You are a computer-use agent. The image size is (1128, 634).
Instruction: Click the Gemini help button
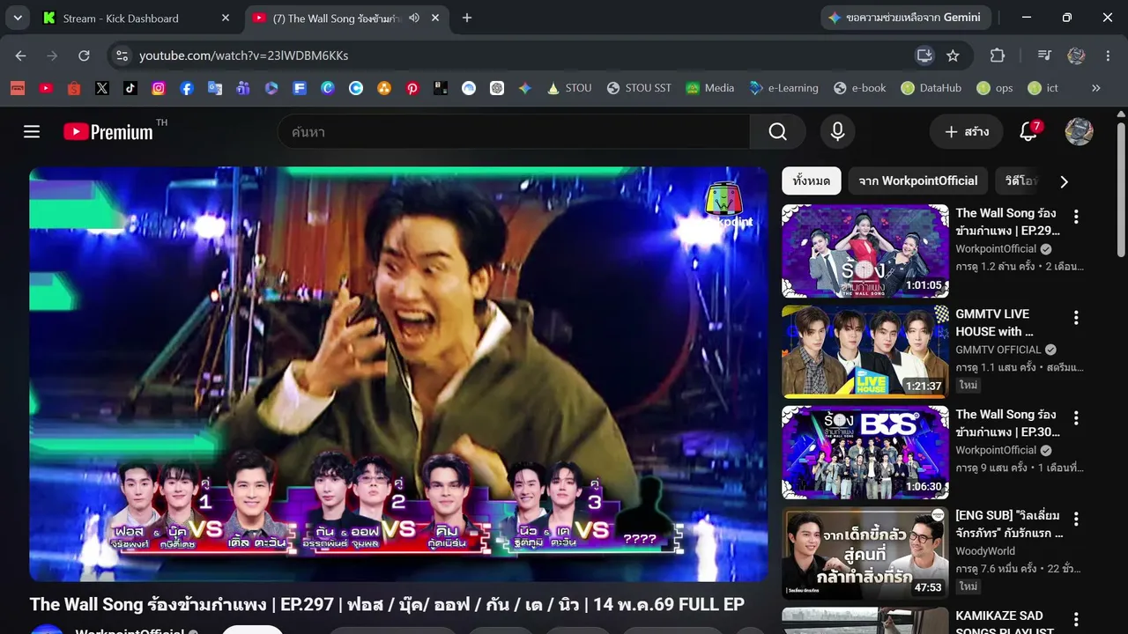(907, 18)
